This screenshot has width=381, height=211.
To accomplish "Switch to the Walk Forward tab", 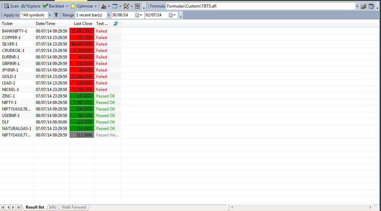I will 74,207.
